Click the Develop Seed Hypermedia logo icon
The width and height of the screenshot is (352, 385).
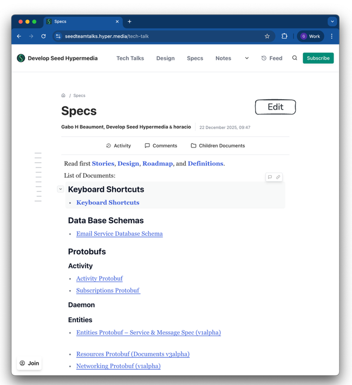pos(21,58)
